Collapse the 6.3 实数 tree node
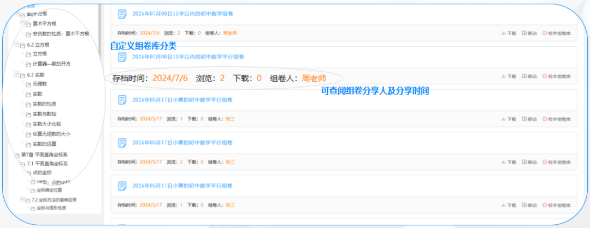 pyautogui.click(x=16, y=74)
